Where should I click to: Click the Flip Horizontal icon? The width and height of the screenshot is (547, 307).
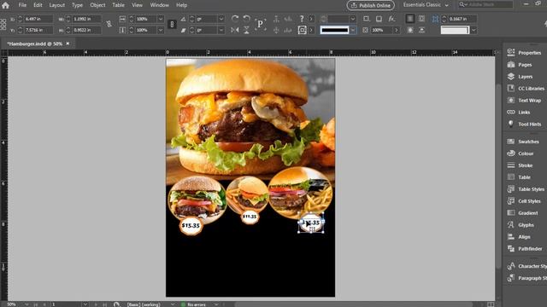click(235, 30)
